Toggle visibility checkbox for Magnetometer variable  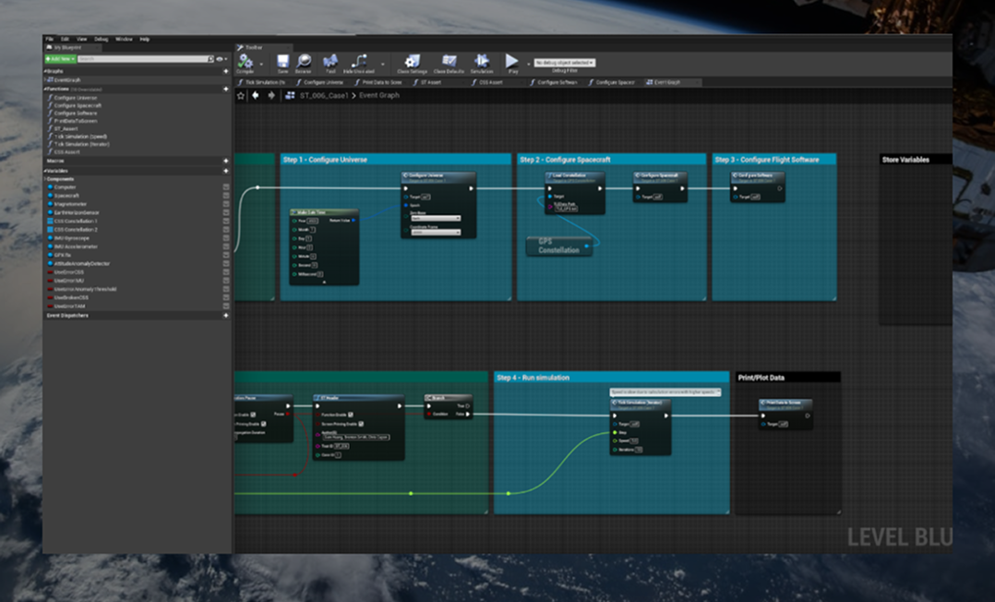coord(226,204)
